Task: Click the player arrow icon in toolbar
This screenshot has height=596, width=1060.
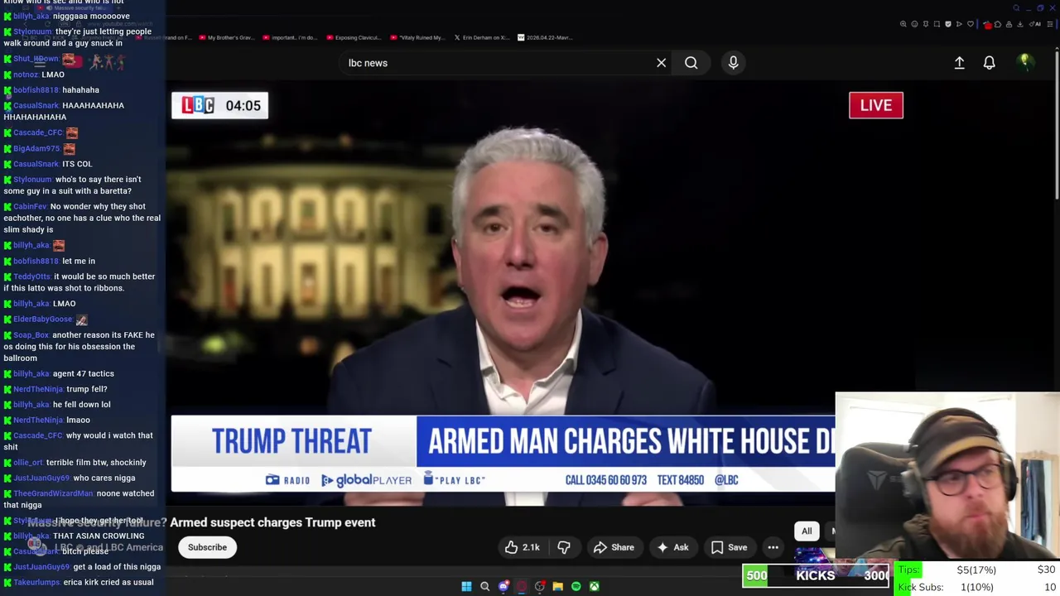Action: (x=959, y=24)
